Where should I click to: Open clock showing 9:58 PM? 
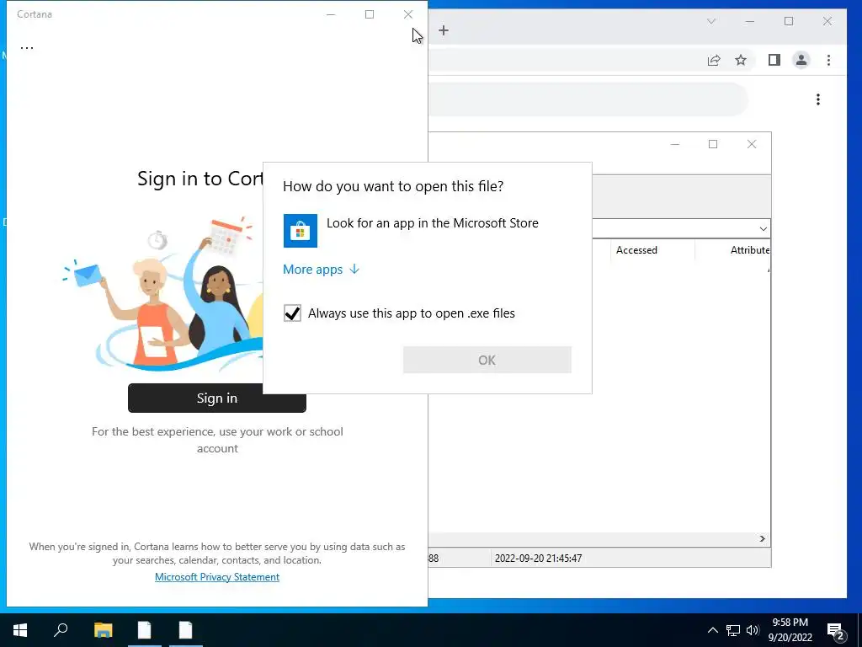tap(790, 630)
